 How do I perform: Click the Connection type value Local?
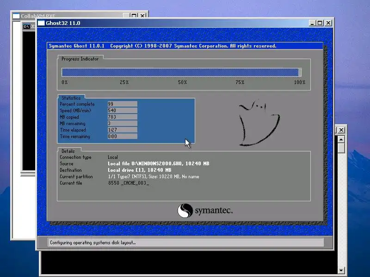113,157
